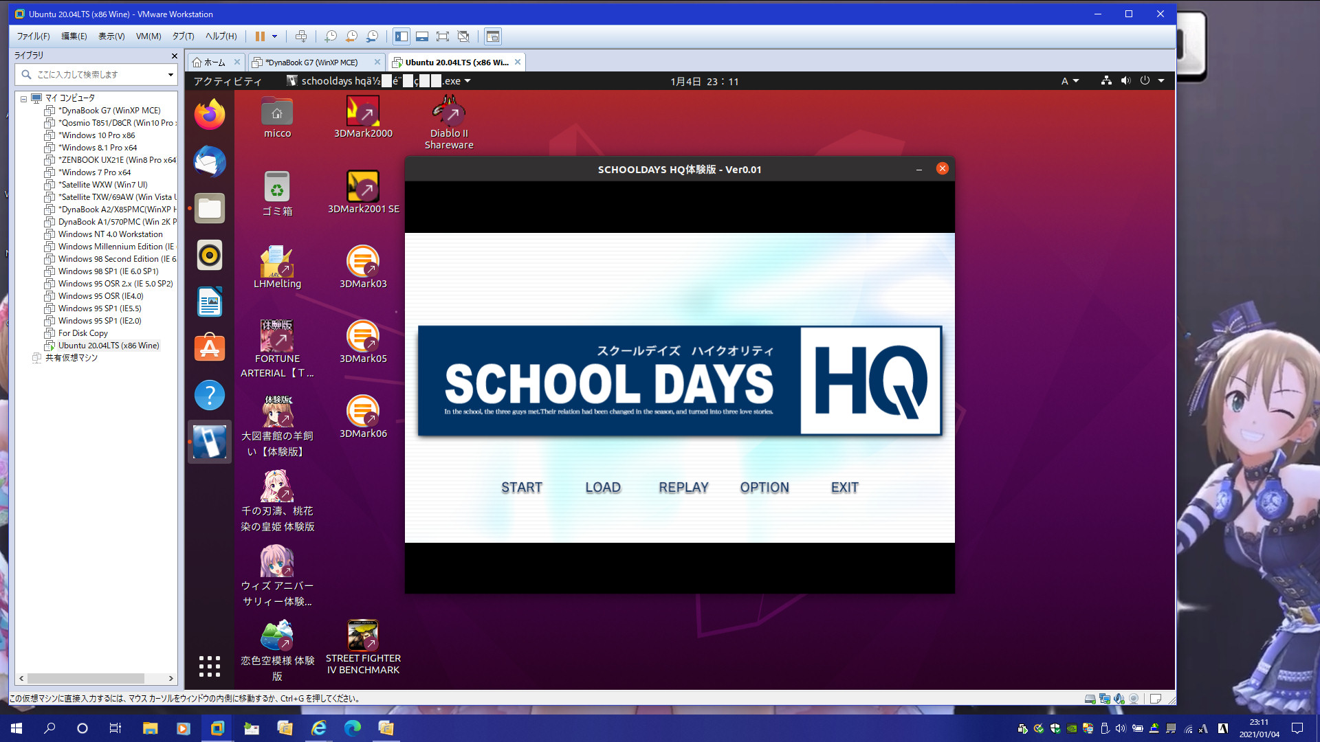The width and height of the screenshot is (1320, 742).
Task: Pause the VM with the orange pause button
Action: point(260,36)
